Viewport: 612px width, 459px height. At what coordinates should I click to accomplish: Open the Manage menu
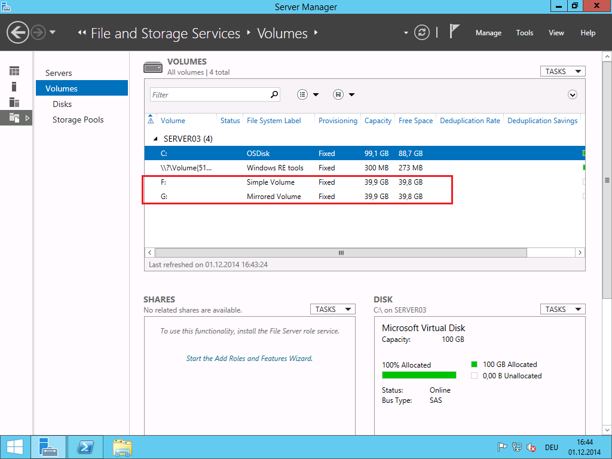(488, 33)
